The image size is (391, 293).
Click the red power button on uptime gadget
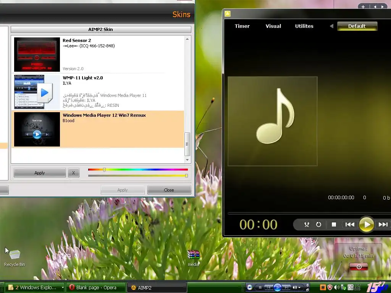click(x=359, y=267)
